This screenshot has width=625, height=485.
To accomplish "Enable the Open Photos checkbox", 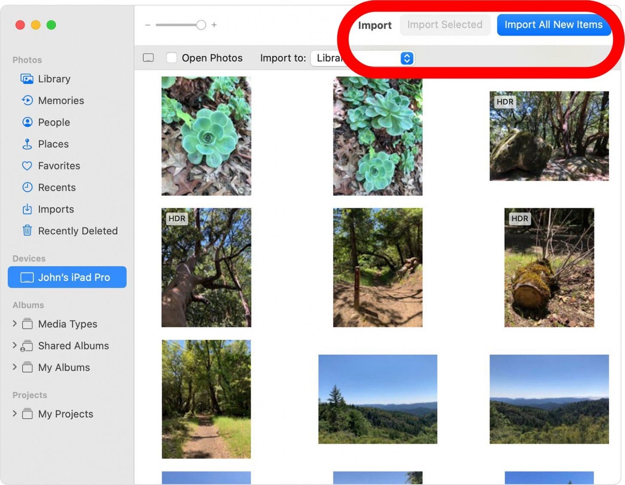I will point(172,58).
